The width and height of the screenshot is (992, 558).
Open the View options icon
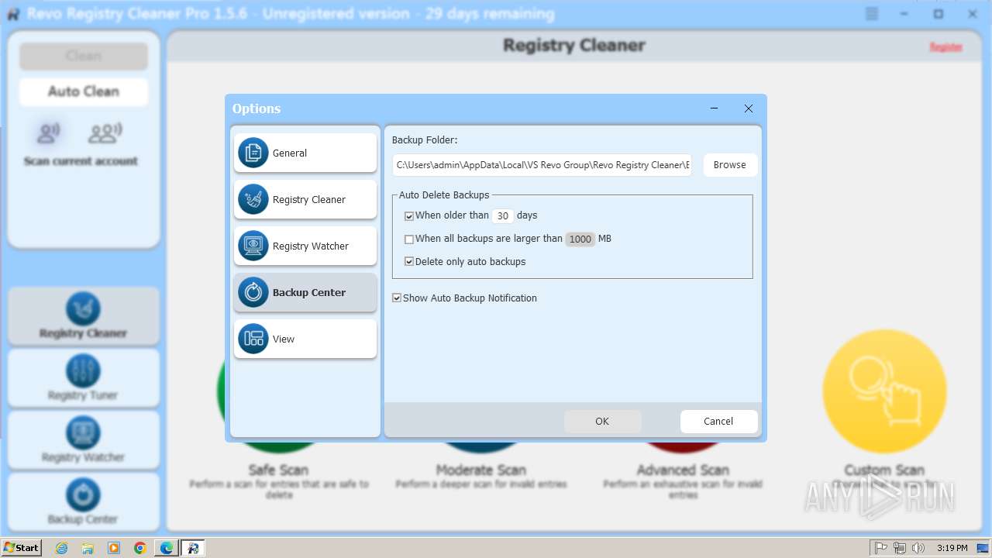click(253, 339)
